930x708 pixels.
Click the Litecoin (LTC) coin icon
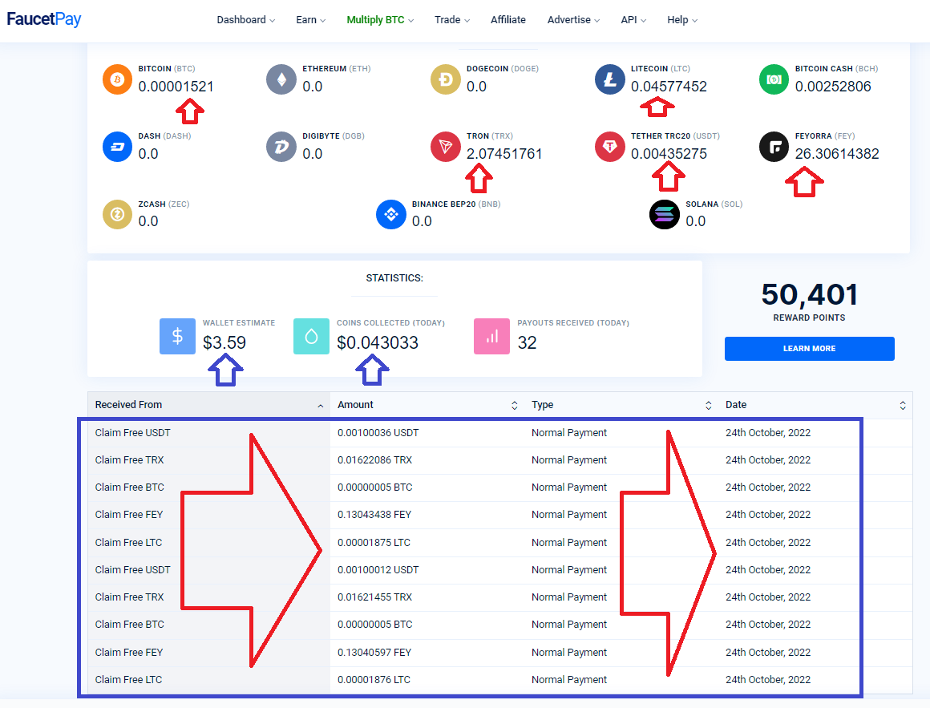pos(610,79)
